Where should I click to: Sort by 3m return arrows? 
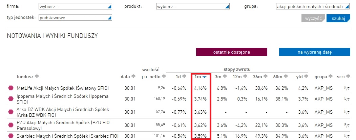tap(225, 77)
